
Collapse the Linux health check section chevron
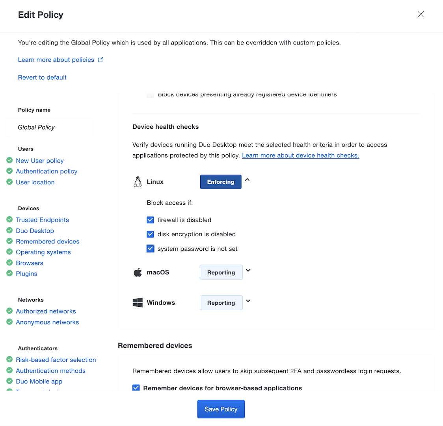248,180
